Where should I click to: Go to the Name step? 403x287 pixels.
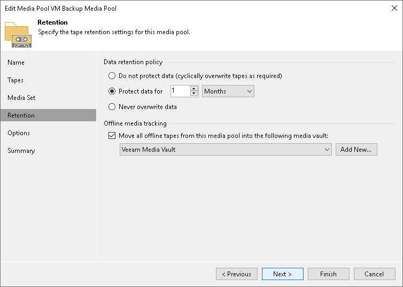16,63
